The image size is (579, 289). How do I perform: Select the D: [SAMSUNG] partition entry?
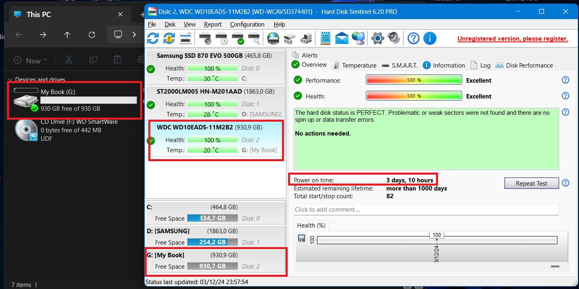coord(216,236)
